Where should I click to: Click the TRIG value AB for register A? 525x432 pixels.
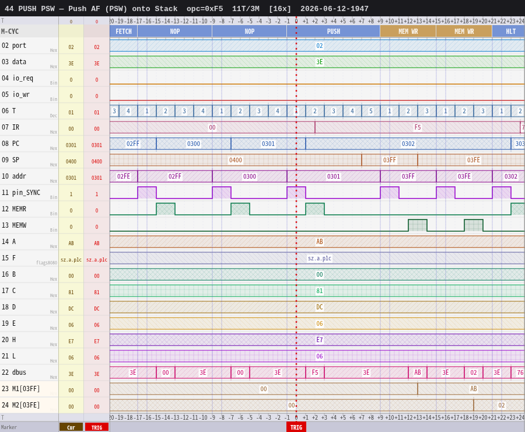tap(97, 243)
